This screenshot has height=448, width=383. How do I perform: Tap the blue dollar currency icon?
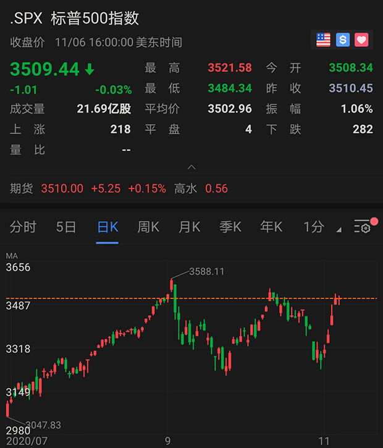tap(343, 40)
